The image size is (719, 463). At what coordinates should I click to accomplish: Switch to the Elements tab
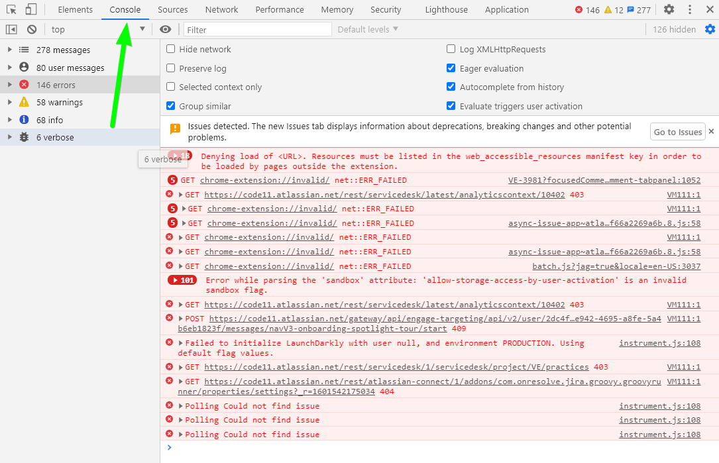coord(75,10)
